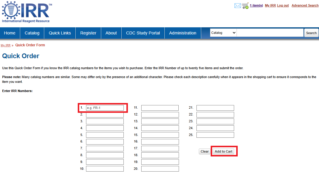Open the Catalog search scope dropdown
319x179 pixels.
point(223,33)
